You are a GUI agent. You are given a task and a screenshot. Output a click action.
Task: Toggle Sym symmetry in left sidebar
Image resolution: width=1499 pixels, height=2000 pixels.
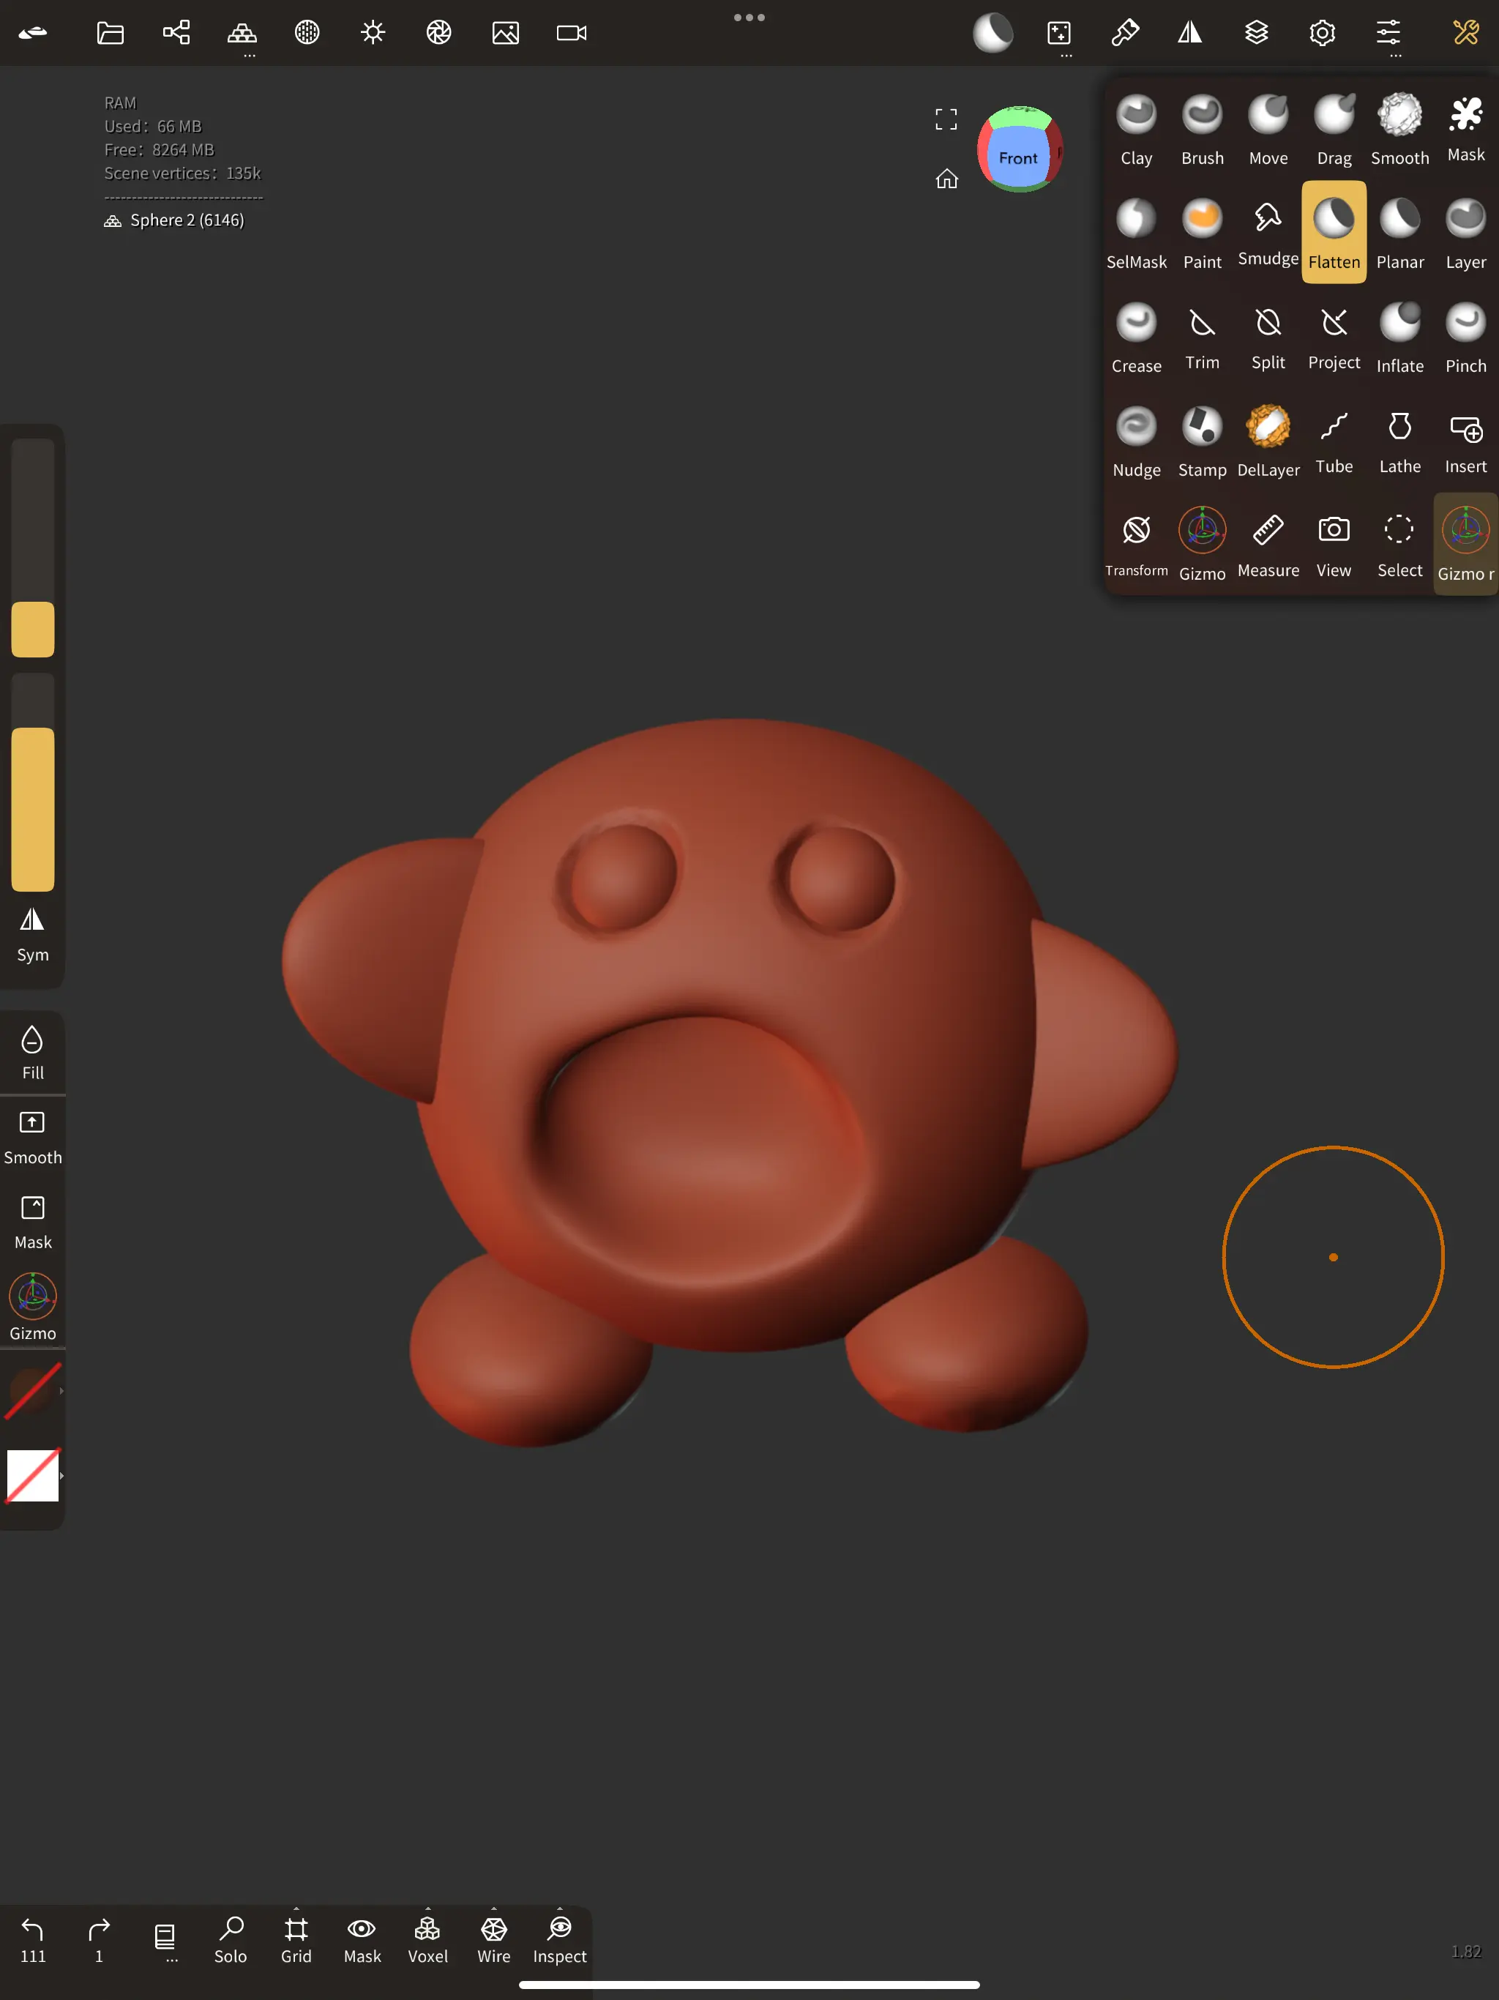[32, 935]
